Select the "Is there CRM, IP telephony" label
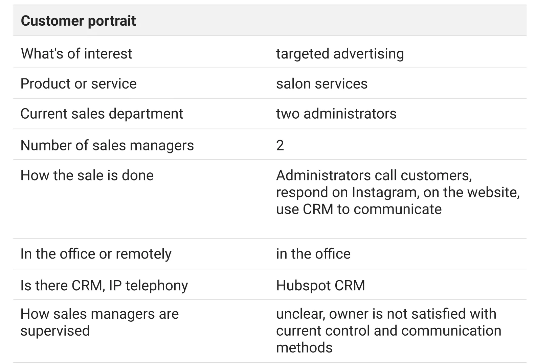 tap(104, 286)
